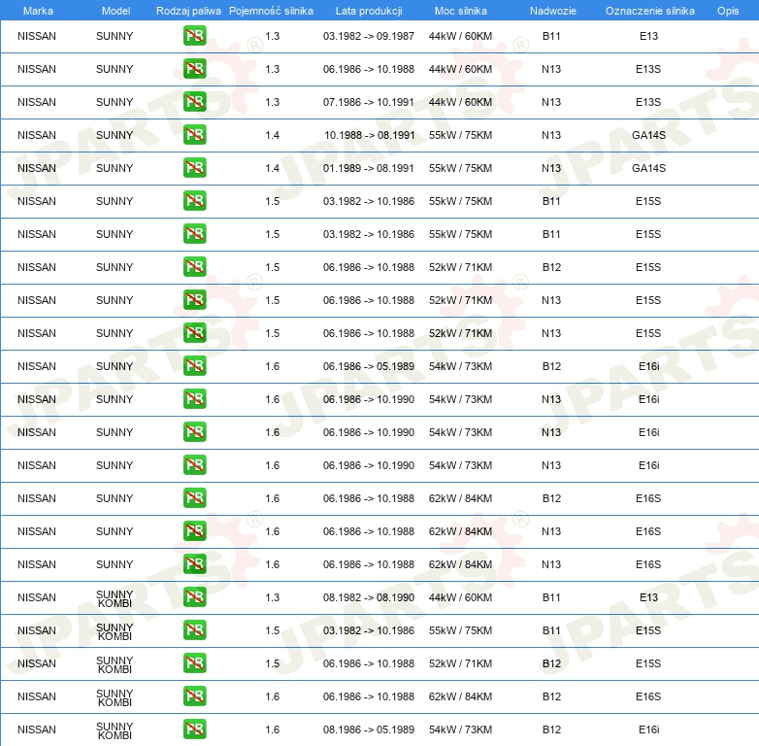Click engine capacity 1.4 in the 10.1988 row
Screen dimensions: 759x746
[x=272, y=135]
